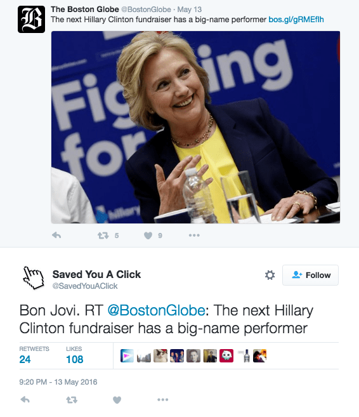
Task: Reply to the Boston Globe tweet
Action: pyautogui.click(x=56, y=235)
